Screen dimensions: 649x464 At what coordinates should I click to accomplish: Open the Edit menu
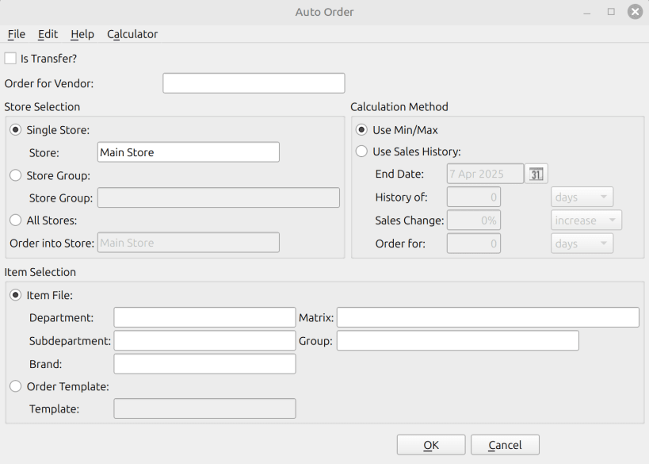point(48,34)
